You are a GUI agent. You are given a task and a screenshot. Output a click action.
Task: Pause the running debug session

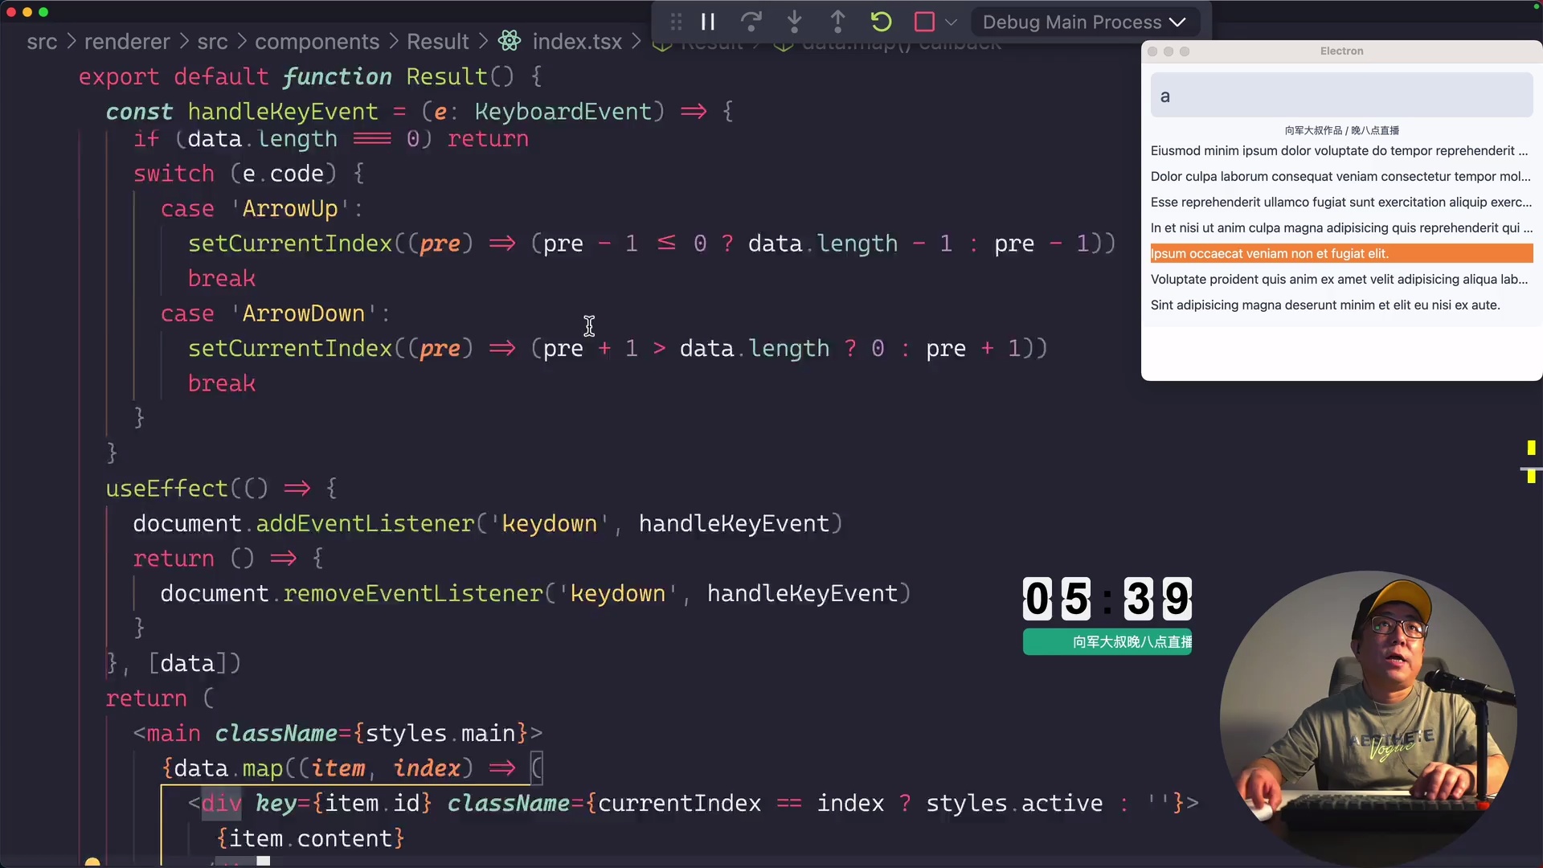click(707, 22)
